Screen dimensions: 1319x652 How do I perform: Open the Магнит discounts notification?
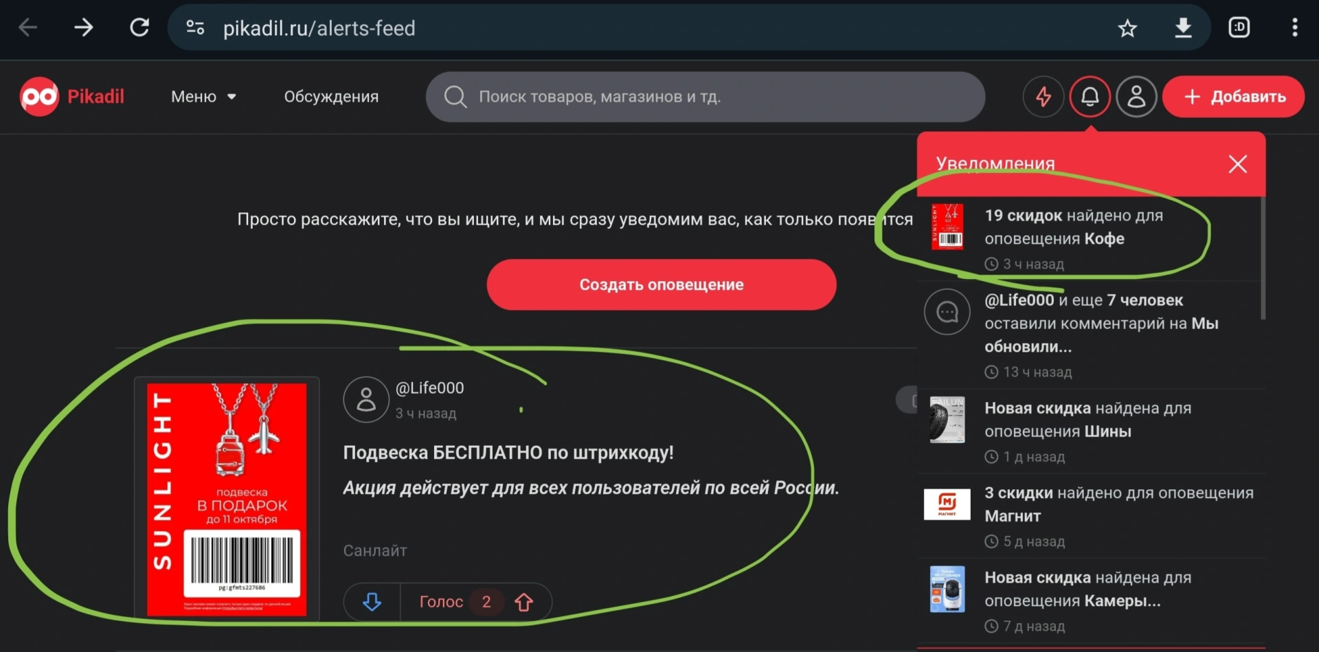(x=1092, y=516)
